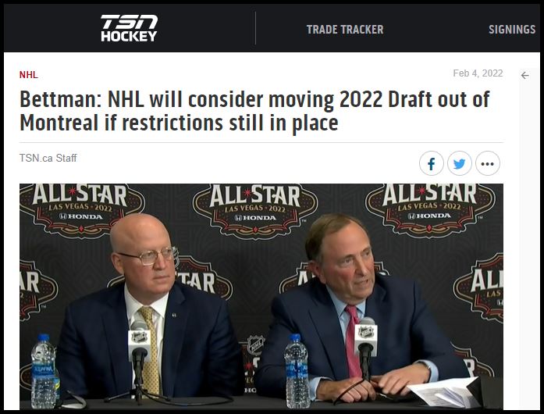The width and height of the screenshot is (544, 414).
Task: Click the NHL category link
Action: pyautogui.click(x=28, y=75)
